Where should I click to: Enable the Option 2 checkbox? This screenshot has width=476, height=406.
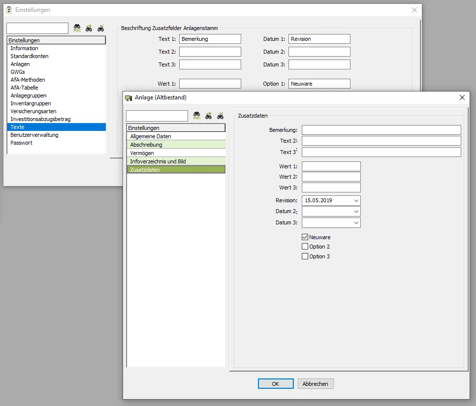[305, 247]
